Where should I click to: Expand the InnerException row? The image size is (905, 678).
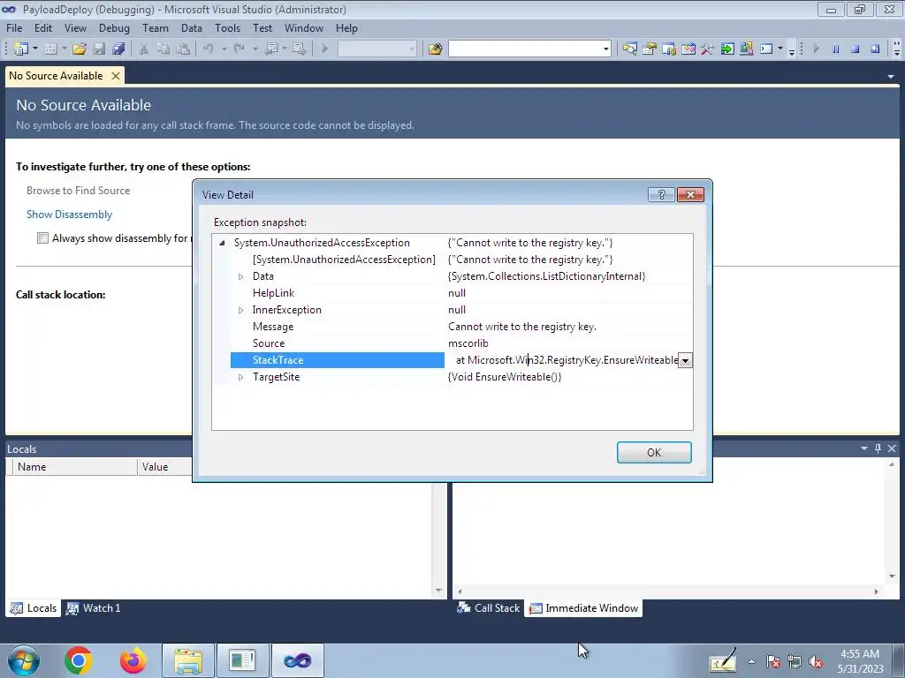pyautogui.click(x=240, y=310)
